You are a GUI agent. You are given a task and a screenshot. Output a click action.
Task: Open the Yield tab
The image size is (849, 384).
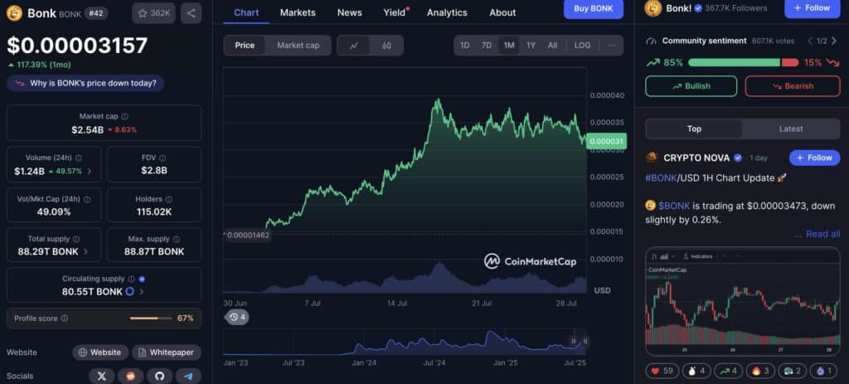(394, 12)
